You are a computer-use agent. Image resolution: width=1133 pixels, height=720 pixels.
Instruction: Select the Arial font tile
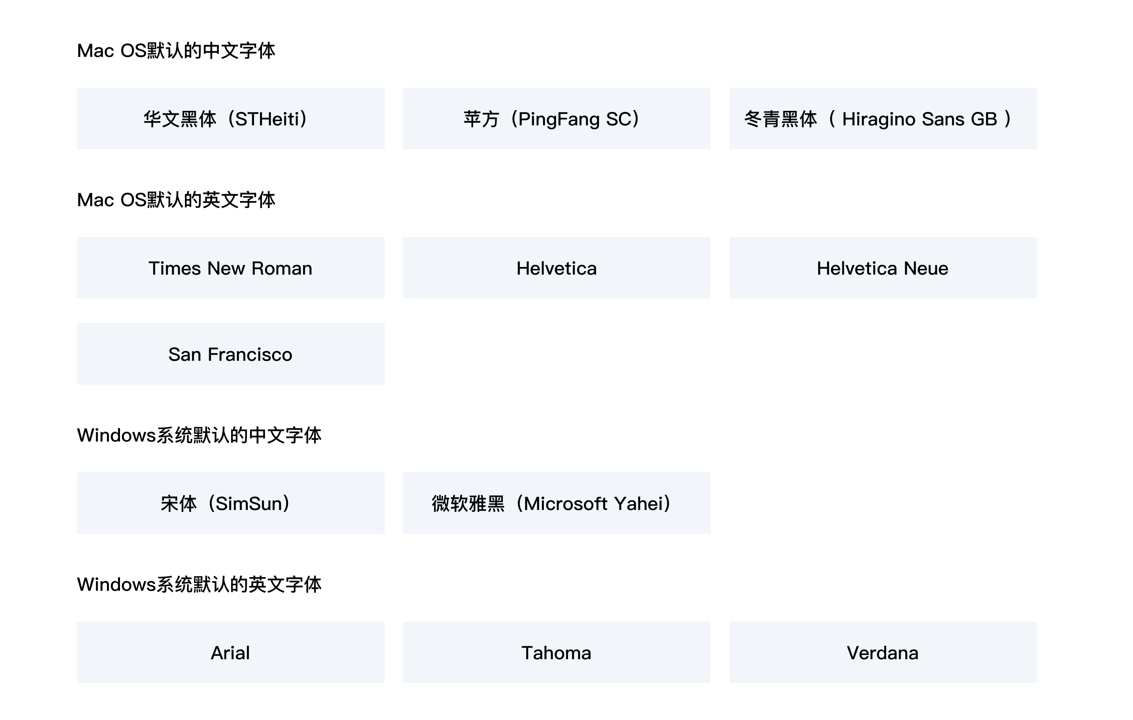230,653
